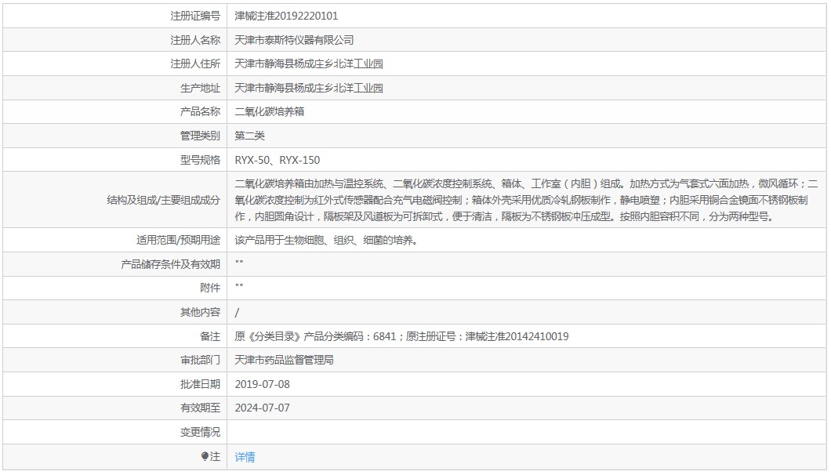The height and width of the screenshot is (475, 831).
Task: Click the 附件 label
Action: 210,288
